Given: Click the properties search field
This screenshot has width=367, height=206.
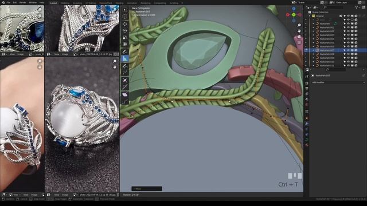Looking at the screenshot, I should 336,70.
